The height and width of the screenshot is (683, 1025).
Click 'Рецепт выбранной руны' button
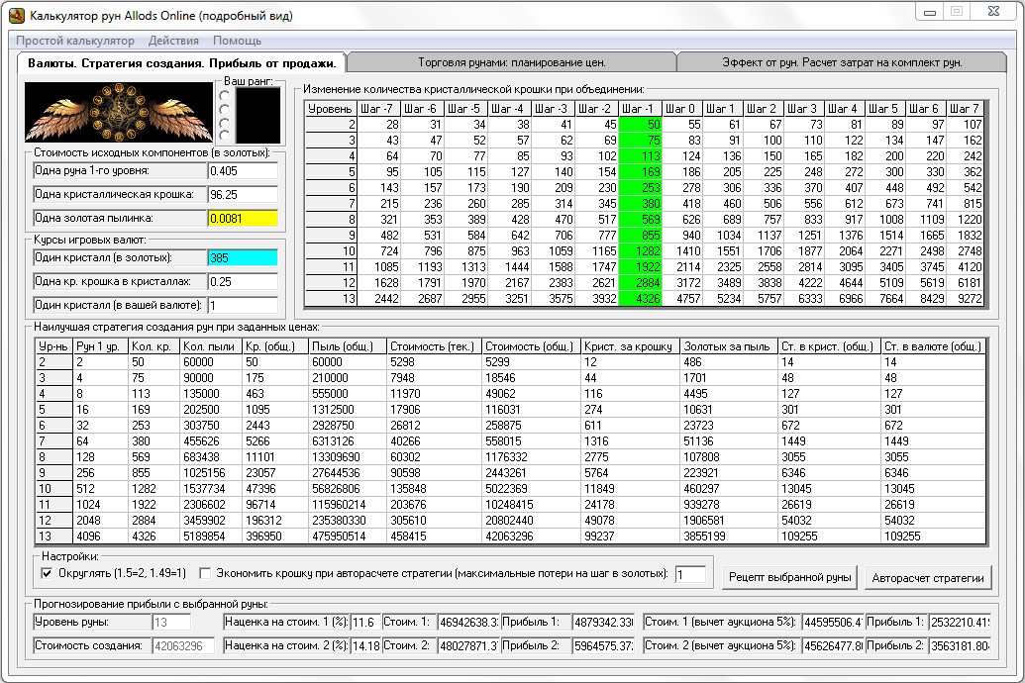pyautogui.click(x=788, y=577)
